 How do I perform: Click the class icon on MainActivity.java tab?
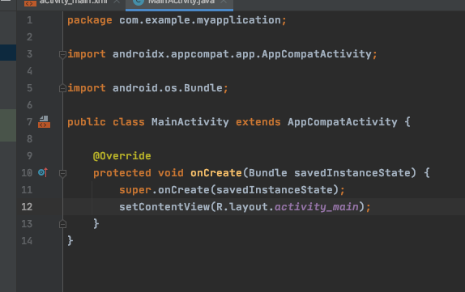tap(139, 2)
